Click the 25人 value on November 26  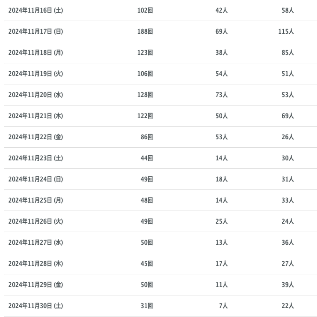pos(221,221)
